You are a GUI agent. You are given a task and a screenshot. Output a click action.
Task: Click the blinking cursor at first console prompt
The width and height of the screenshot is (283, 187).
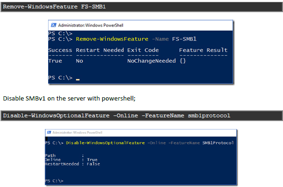78,79
